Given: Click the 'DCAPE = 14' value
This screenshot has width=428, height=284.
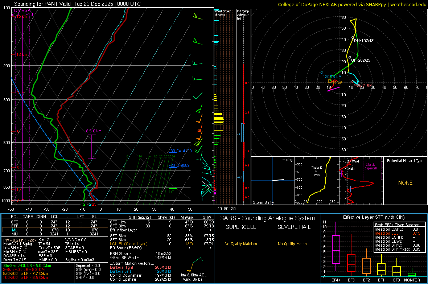Looking at the screenshot, I should (14, 256).
